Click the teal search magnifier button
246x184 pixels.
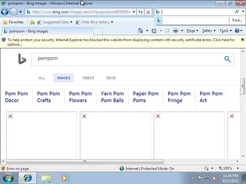click(x=227, y=59)
